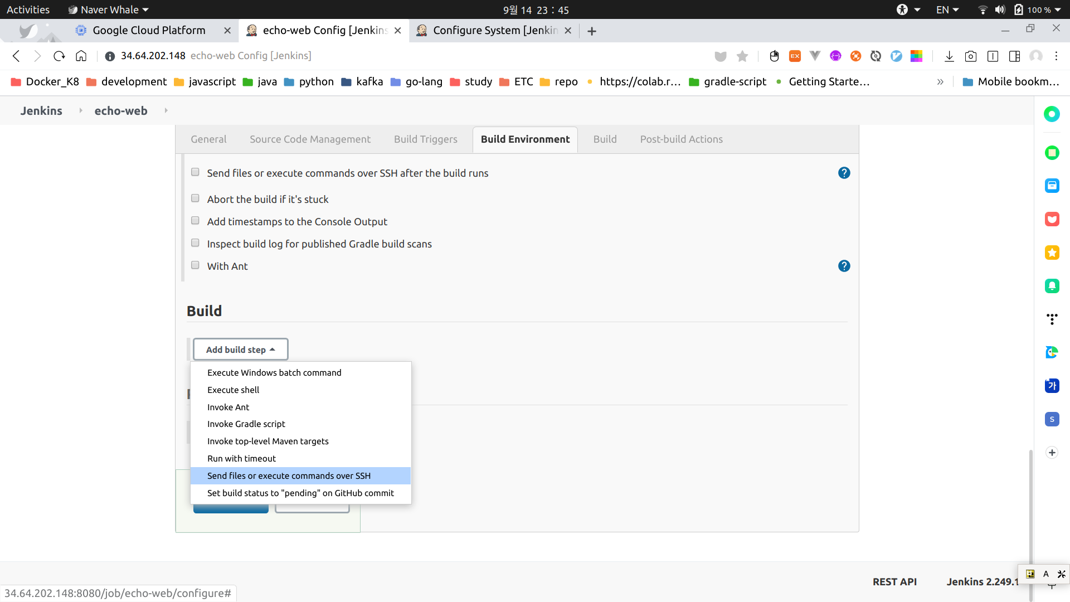
Task: Reload the page with refresh icon
Action: (59, 56)
